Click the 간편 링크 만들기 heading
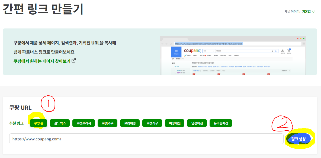The image size is (321, 158). coord(43,9)
